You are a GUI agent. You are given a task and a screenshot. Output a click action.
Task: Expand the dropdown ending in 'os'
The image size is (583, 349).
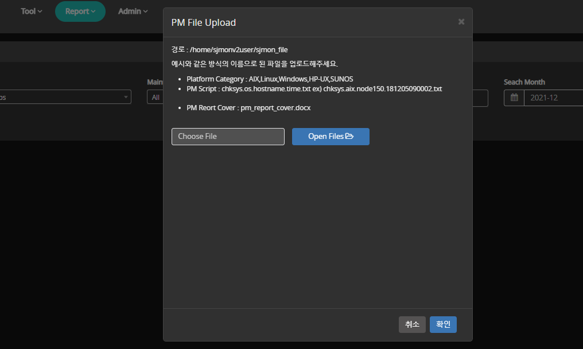click(x=65, y=98)
